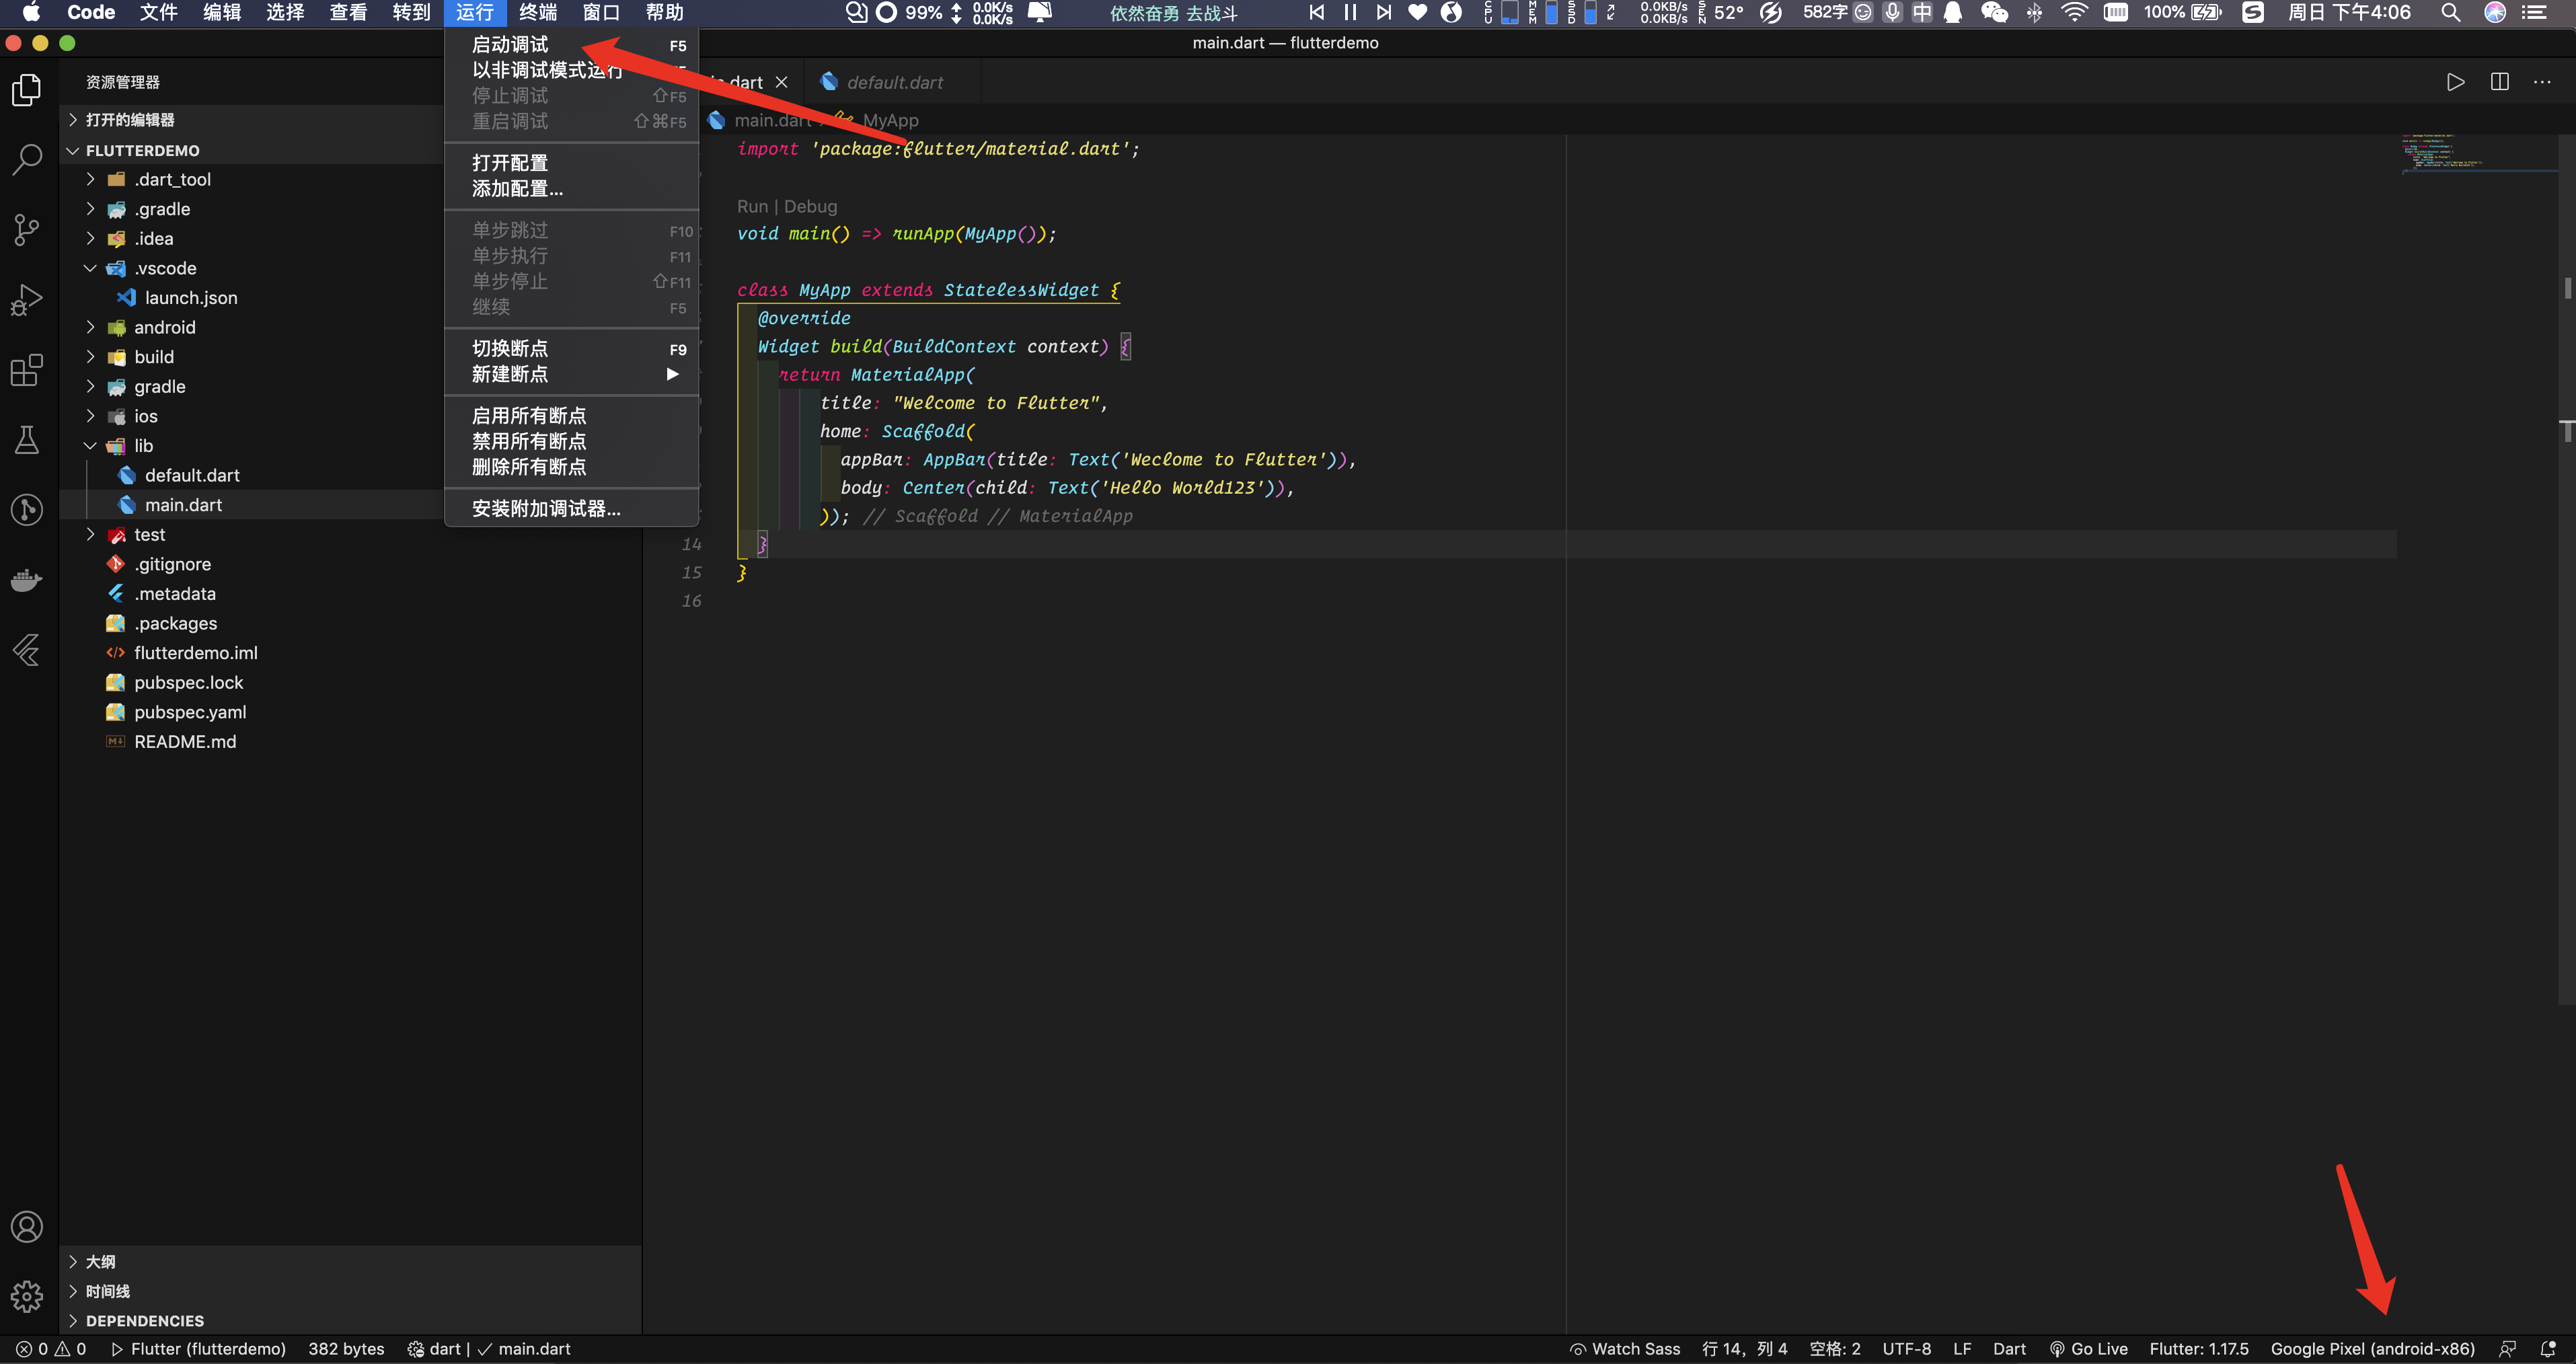The image size is (2576, 1364).
Task: Toggle Watch Sass in status bar
Action: click(1625, 1349)
